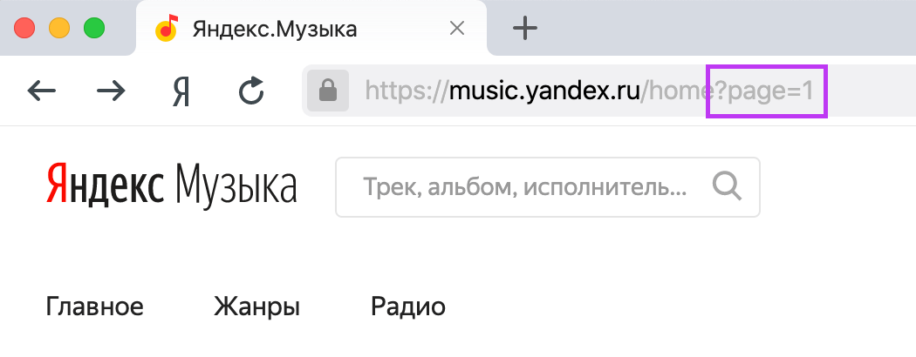Select the Яндекс.Музыка tab title
This screenshot has width=916, height=357.
pos(274,29)
